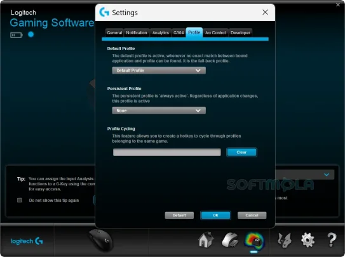This screenshot has height=257, width=345.
Task: Check 'Do not show this tip again'
Action: (20, 200)
